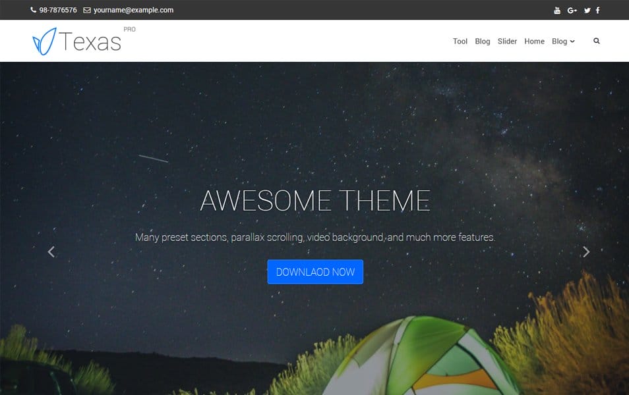This screenshot has height=395, width=629.
Task: Select the Slider menu item
Action: pos(507,41)
